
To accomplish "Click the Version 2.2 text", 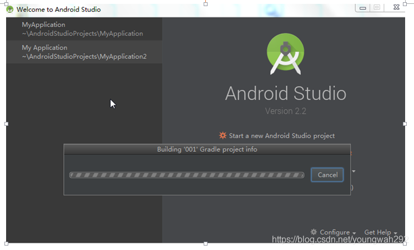I will click(x=286, y=111).
